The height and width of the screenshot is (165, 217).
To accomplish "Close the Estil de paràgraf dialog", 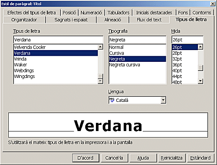I will click(213, 4).
